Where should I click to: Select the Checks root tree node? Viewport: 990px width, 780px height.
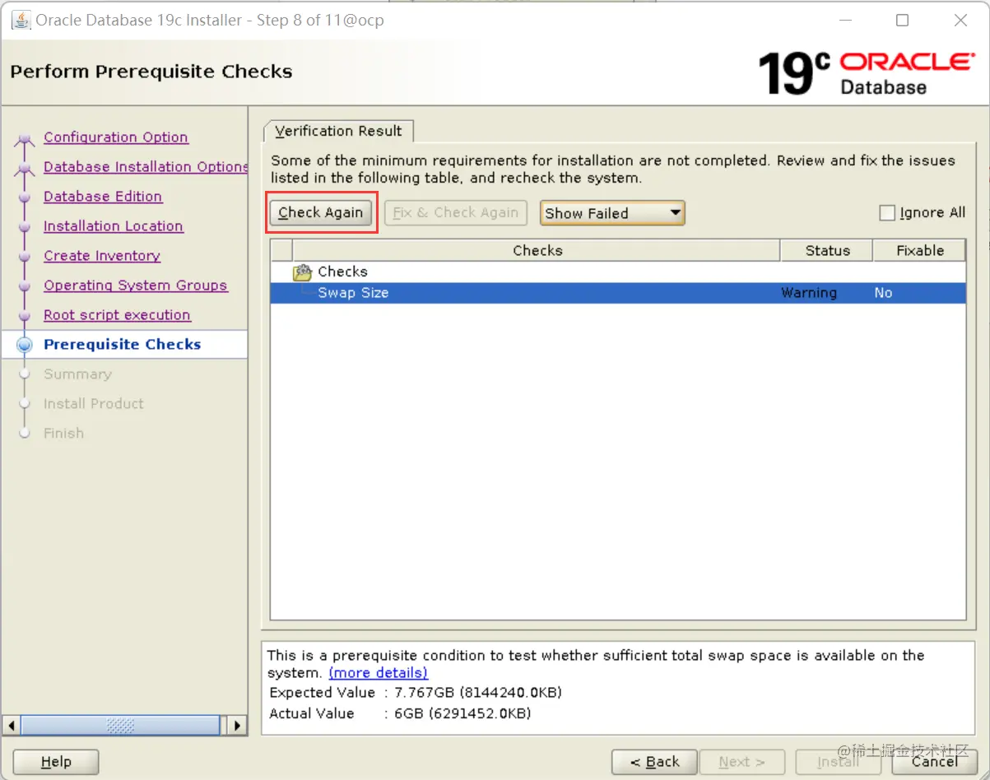pyautogui.click(x=342, y=272)
